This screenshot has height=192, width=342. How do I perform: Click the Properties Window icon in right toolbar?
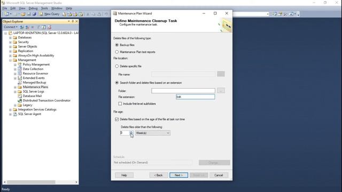[x=280, y=14]
